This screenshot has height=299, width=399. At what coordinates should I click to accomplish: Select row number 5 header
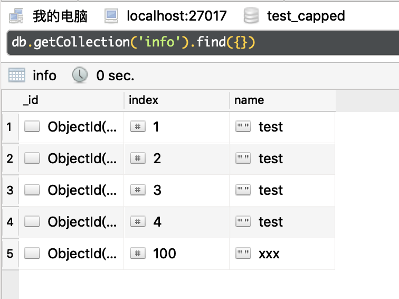click(x=10, y=254)
